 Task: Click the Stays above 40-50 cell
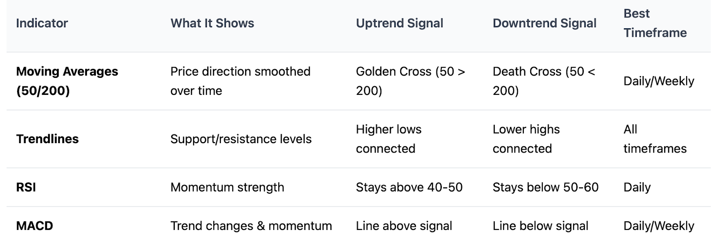tap(409, 187)
